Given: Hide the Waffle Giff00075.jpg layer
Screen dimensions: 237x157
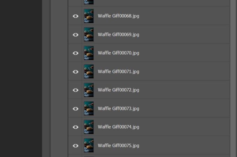Looking at the screenshot, I should tap(76, 145).
